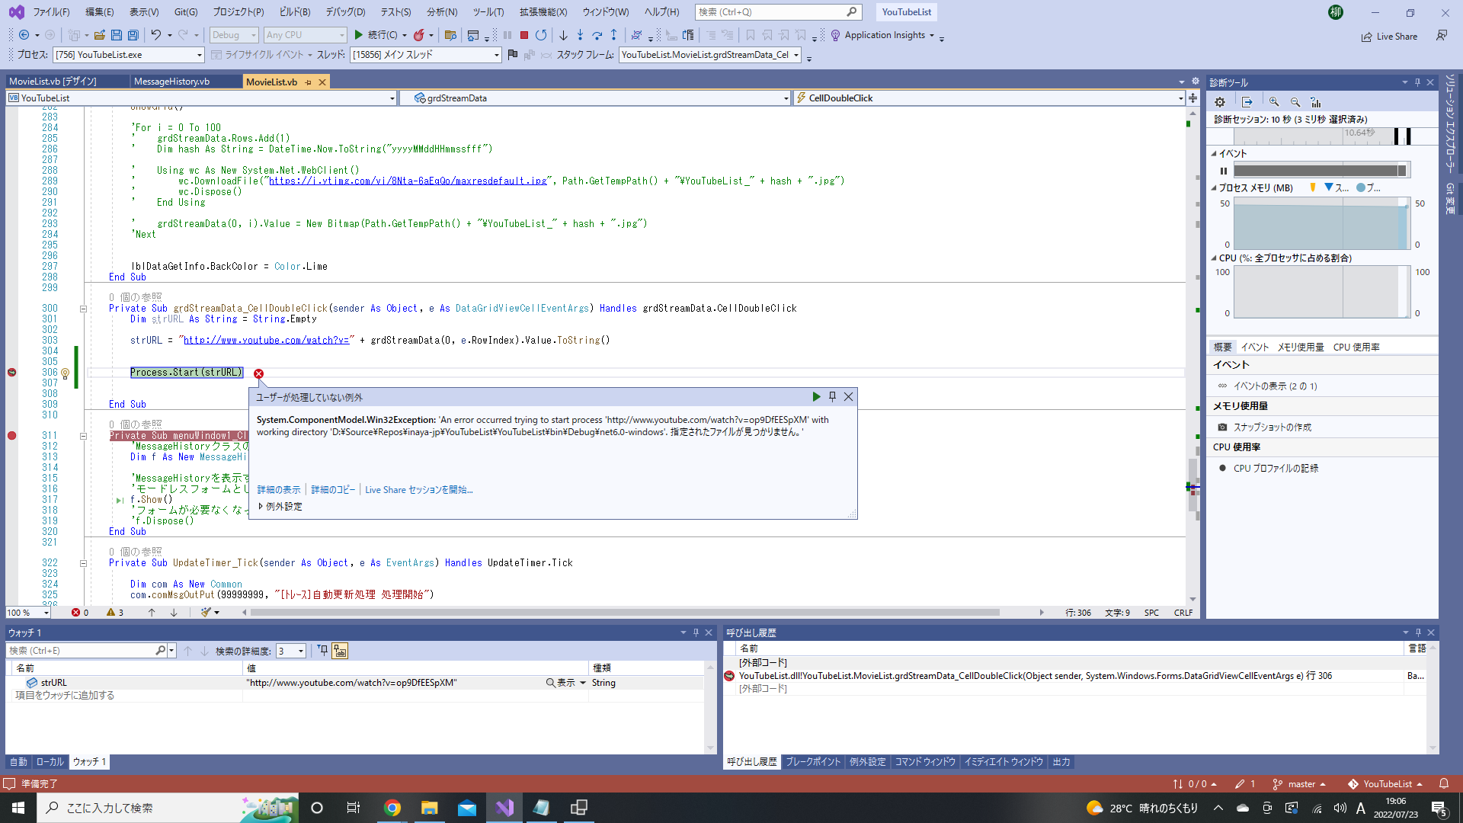
Task: Click CPU プロファイルの記録
Action: 1276,469
